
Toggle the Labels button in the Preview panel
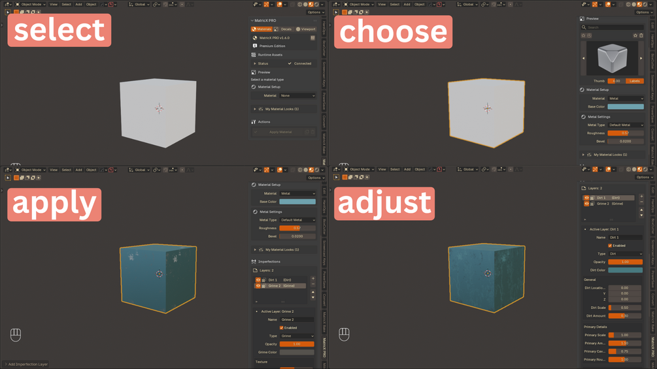pos(635,81)
